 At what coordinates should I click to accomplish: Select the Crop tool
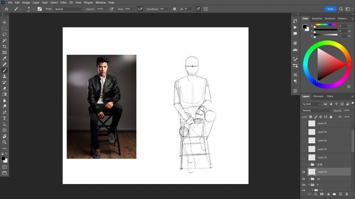(x=4, y=46)
